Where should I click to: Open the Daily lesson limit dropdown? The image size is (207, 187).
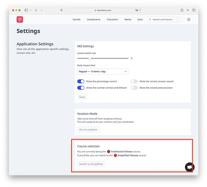(103, 71)
